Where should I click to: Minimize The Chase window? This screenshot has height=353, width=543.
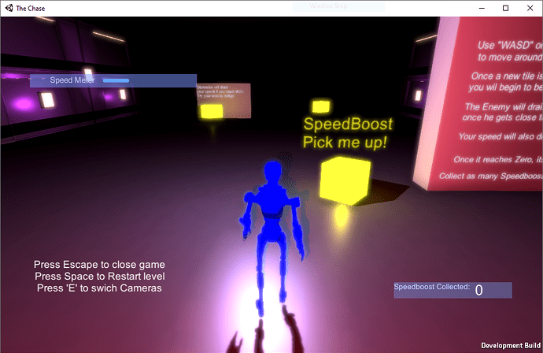click(482, 8)
